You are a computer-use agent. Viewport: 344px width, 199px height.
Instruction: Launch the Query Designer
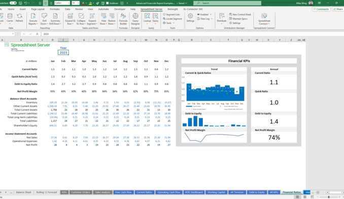point(135,19)
